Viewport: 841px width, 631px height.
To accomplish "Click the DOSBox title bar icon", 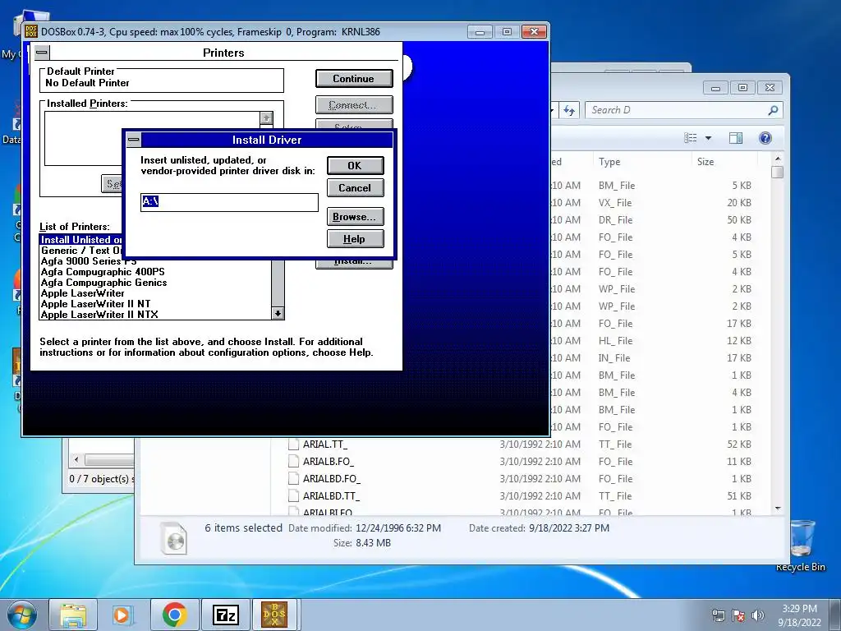I will (x=31, y=32).
